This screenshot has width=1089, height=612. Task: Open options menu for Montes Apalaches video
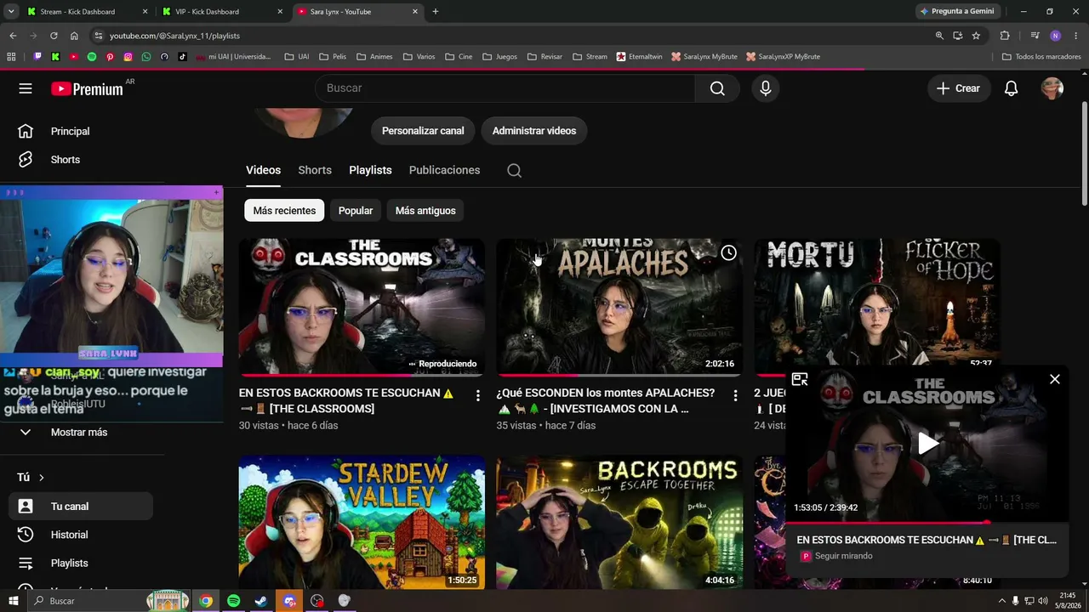[736, 395]
